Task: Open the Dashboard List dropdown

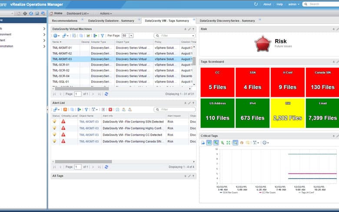Action: (78, 13)
